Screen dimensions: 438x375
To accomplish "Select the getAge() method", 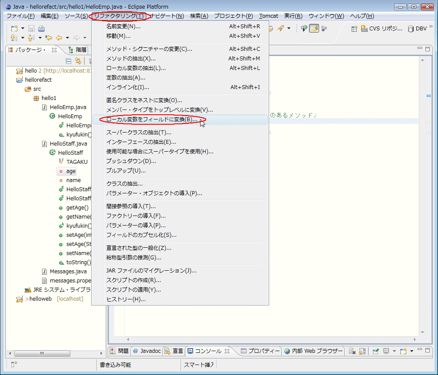I will pos(73,208).
